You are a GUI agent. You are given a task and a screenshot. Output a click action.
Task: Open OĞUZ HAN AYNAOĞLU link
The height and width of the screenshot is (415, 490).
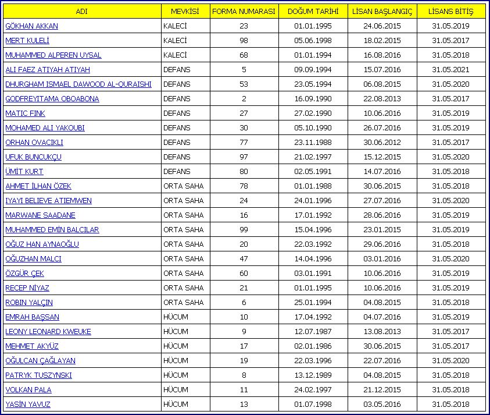(x=42, y=244)
